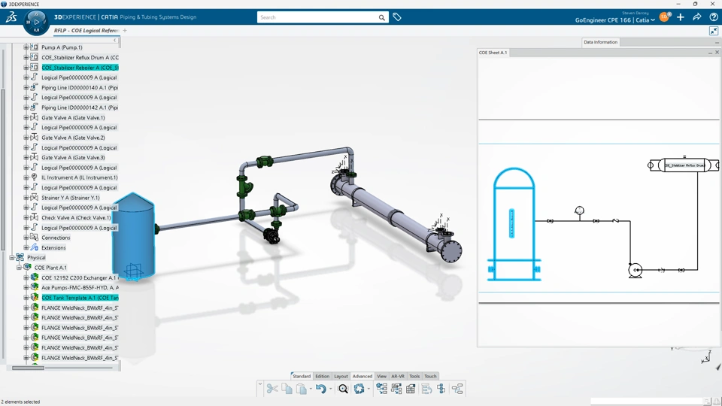Viewport: 722px width, 406px height.
Task: Click the Undo arrow icon
Action: point(321,389)
